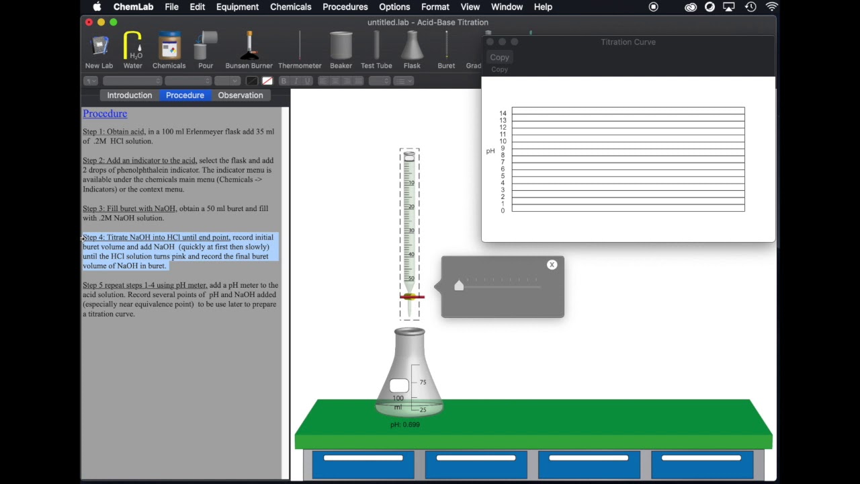Screen dimensions: 860x484
Task: Click the buret flow slider handle
Action: (x=459, y=286)
